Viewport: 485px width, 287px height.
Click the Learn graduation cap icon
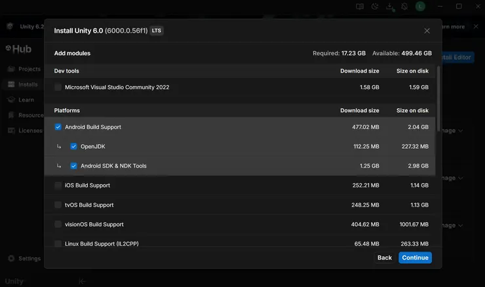[11, 100]
